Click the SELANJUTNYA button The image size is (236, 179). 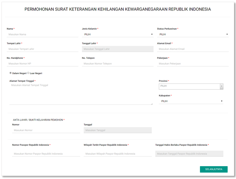click(x=213, y=169)
